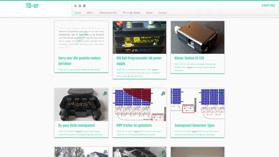This screenshot has width=279, height=157.
Task: Click the DIN tag link
Action: coord(128,73)
